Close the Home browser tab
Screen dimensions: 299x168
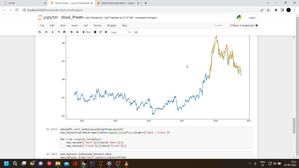click(x=45, y=3)
